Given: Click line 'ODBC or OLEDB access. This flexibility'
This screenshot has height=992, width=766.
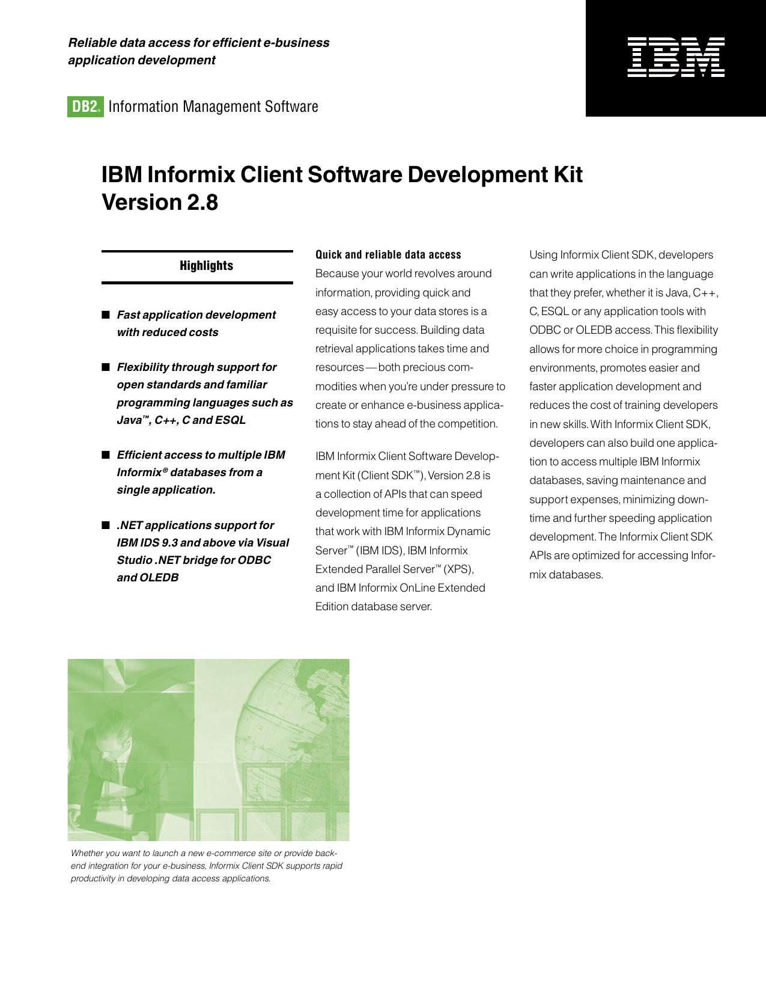Looking at the screenshot, I should pyautogui.click(x=624, y=330).
